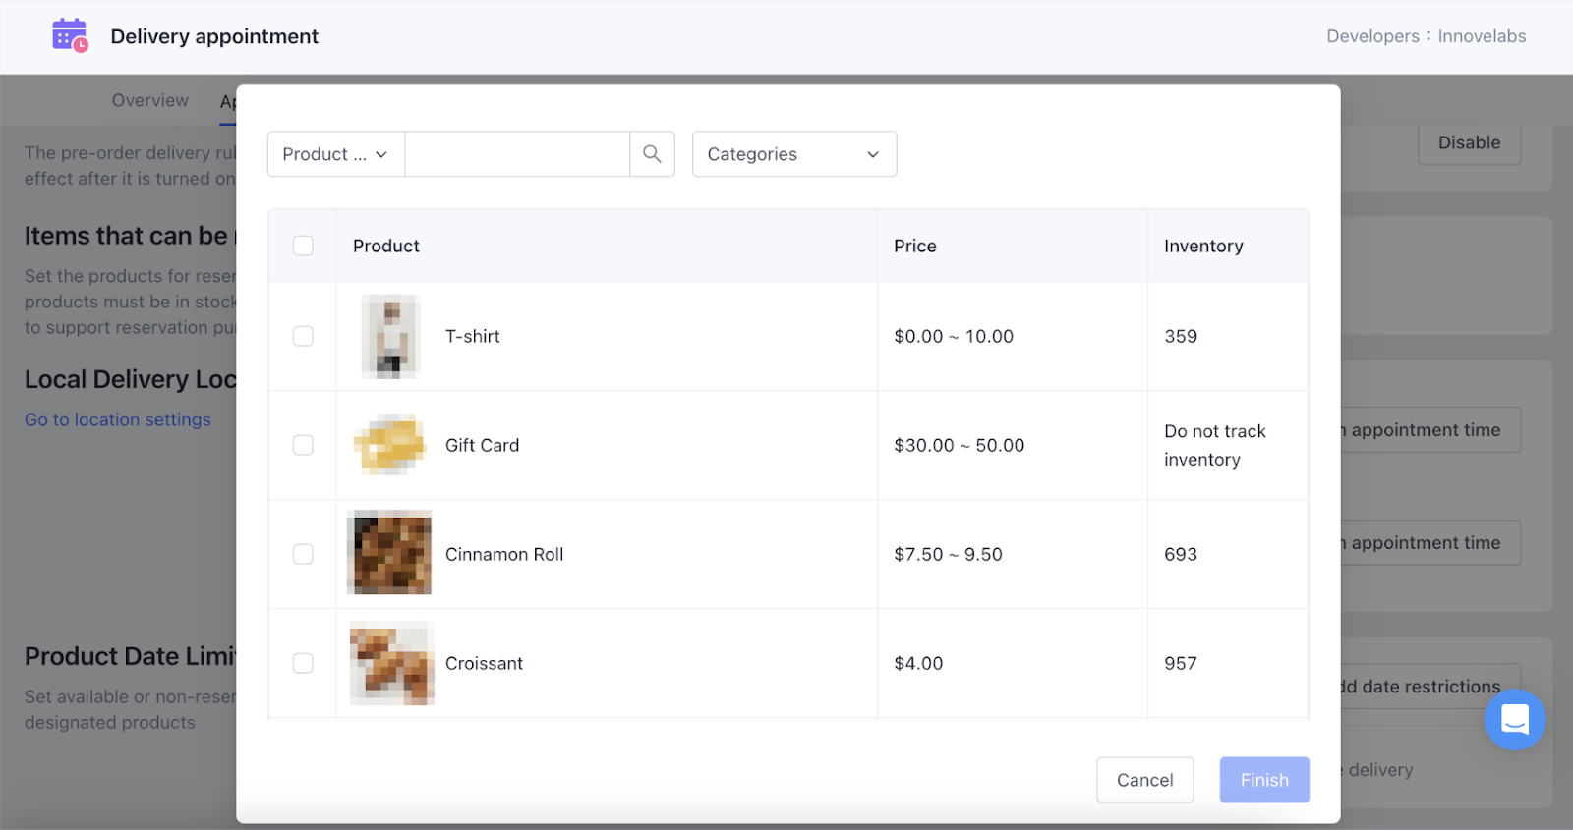Check the T-shirt row checkbox
1573x830 pixels.
[x=303, y=336]
